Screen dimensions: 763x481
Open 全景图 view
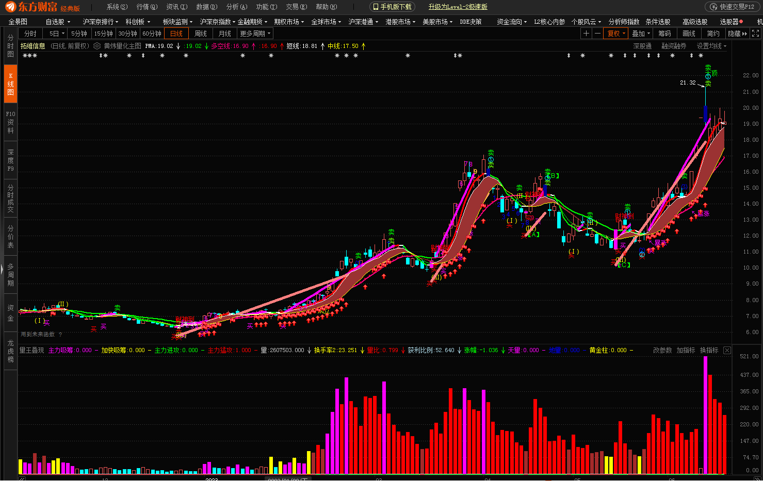[x=18, y=22]
